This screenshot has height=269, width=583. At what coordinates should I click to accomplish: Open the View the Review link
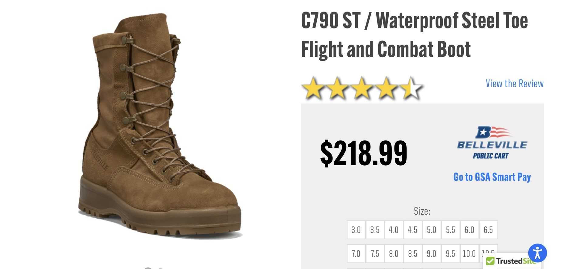[514, 83]
